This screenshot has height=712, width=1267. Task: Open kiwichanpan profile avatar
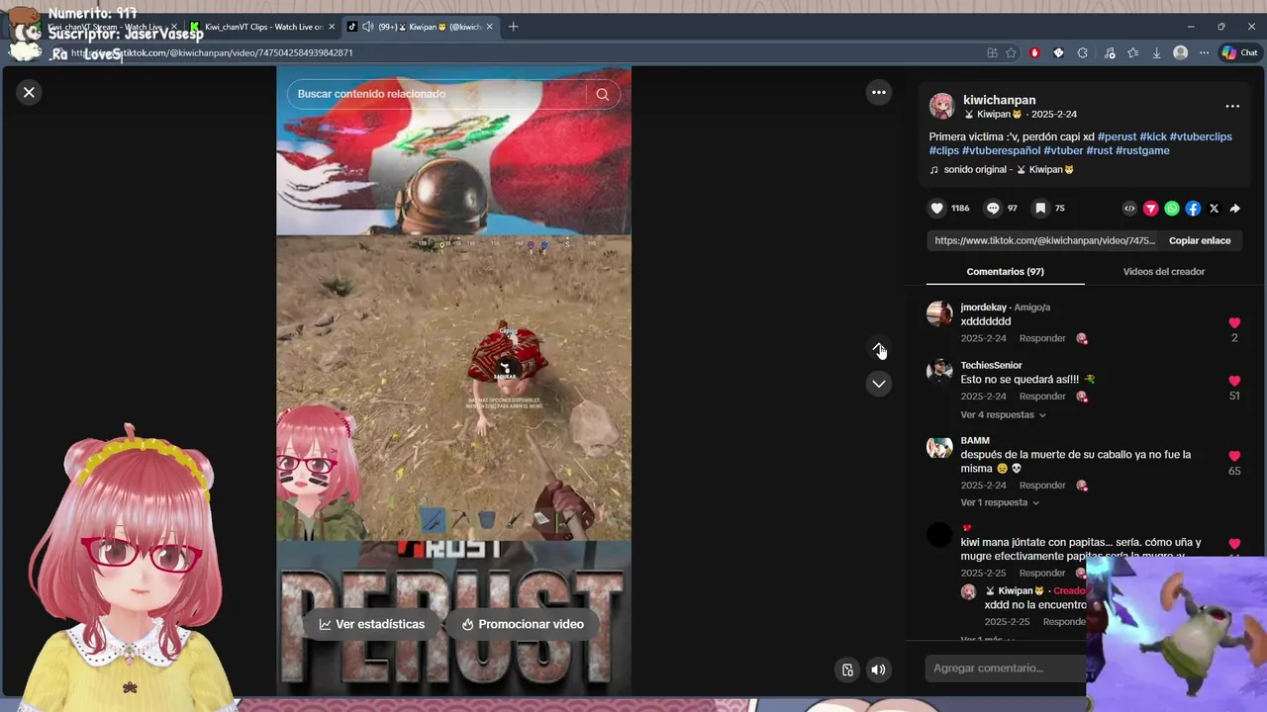coord(941,106)
